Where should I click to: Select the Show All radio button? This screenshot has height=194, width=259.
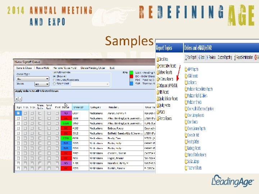point(54,76)
